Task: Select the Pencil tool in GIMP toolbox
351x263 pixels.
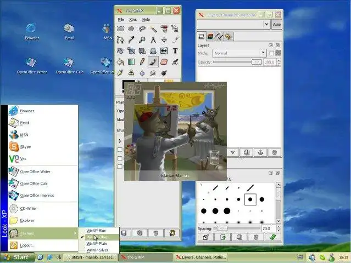Action: click(142, 61)
